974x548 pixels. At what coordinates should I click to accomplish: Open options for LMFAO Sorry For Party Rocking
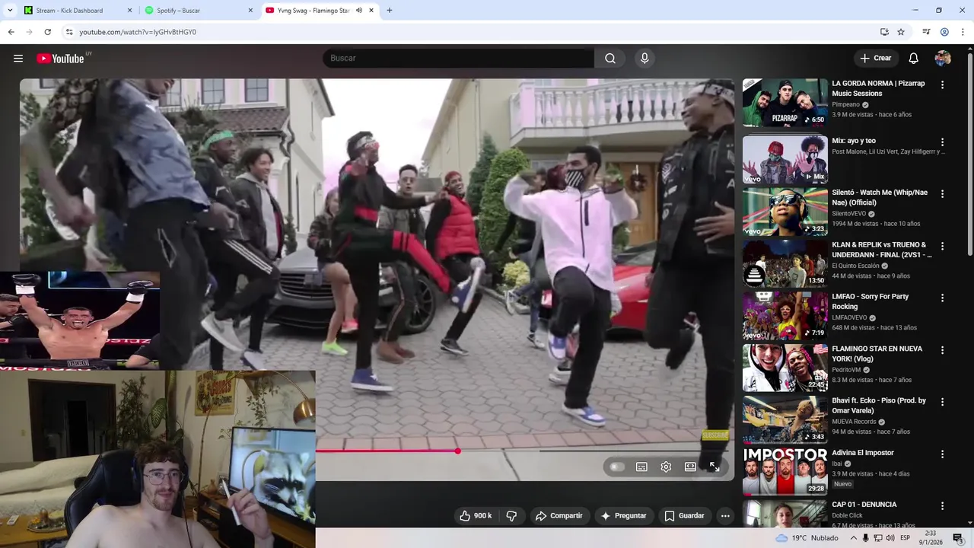[943, 298]
